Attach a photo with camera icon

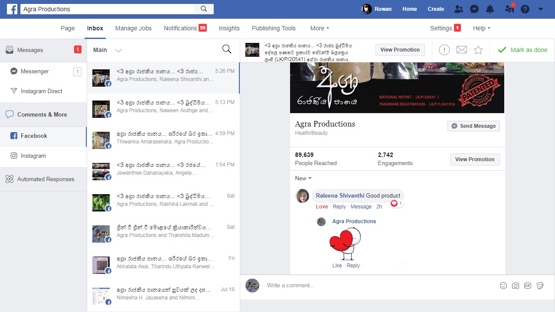pos(516,286)
